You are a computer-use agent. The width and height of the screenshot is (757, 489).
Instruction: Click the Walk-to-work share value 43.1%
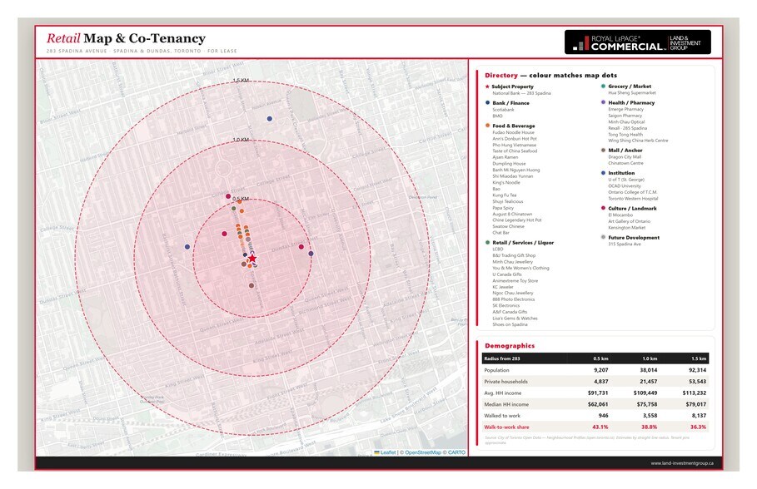(x=600, y=427)
